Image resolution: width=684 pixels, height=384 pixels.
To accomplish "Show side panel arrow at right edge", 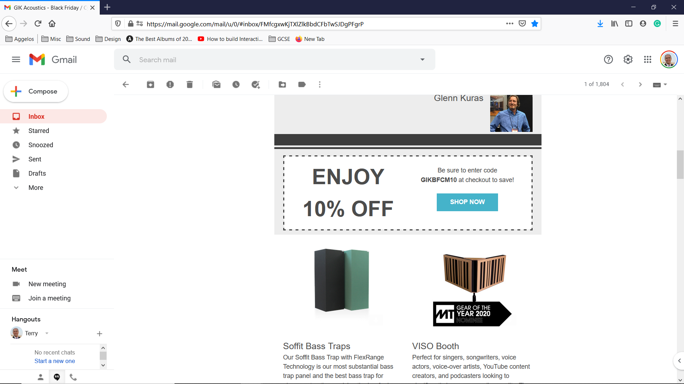I will click(x=679, y=361).
